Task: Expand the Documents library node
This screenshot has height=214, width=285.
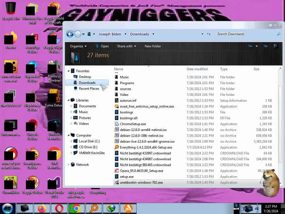Action: click(x=71, y=106)
